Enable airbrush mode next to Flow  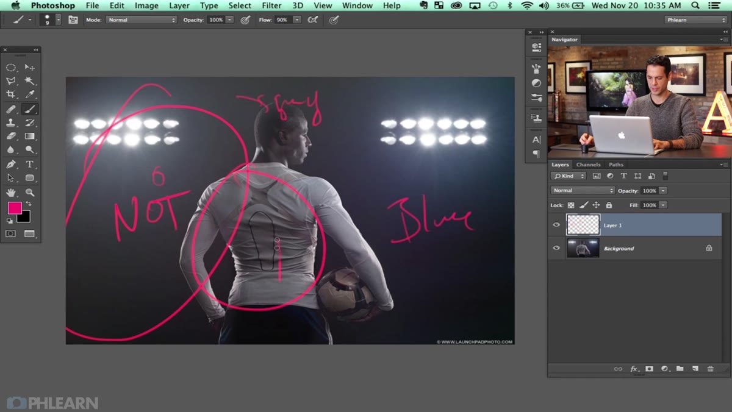pos(313,20)
